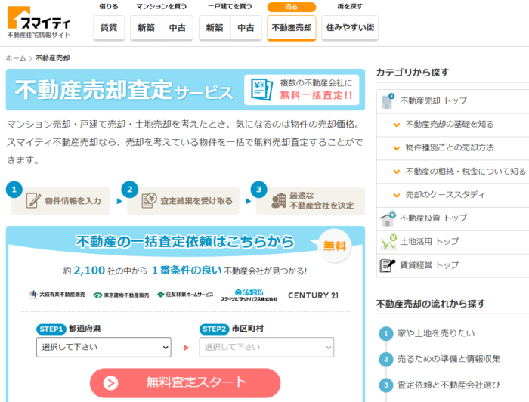Click the building icon beside 最適な不動産会社を決定
The width and height of the screenshot is (529, 402).
(279, 201)
